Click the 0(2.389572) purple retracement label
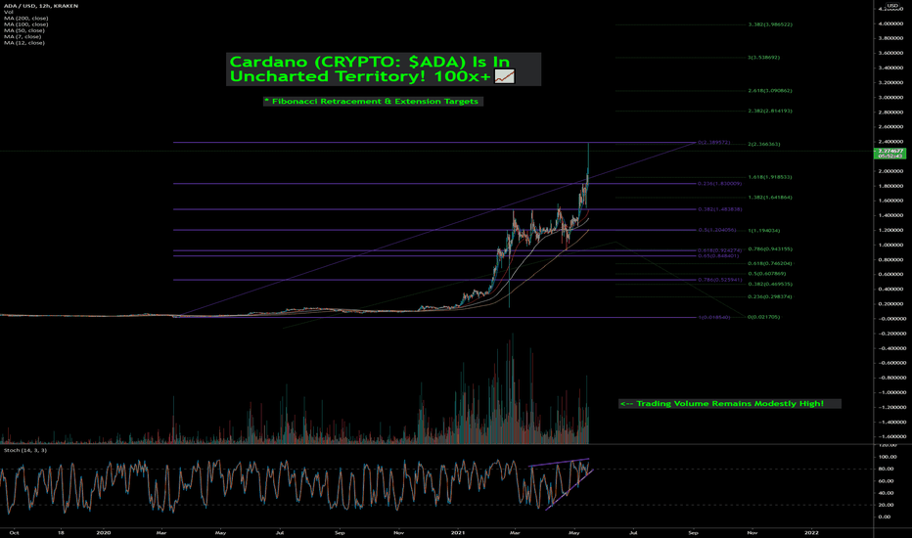This screenshot has width=912, height=538. (x=713, y=143)
